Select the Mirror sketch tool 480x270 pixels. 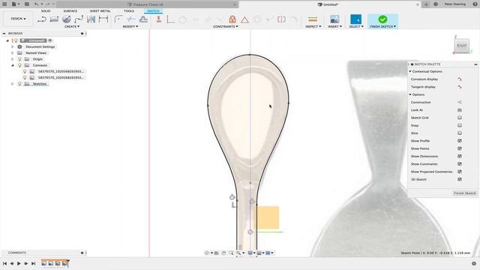[x=91, y=19]
